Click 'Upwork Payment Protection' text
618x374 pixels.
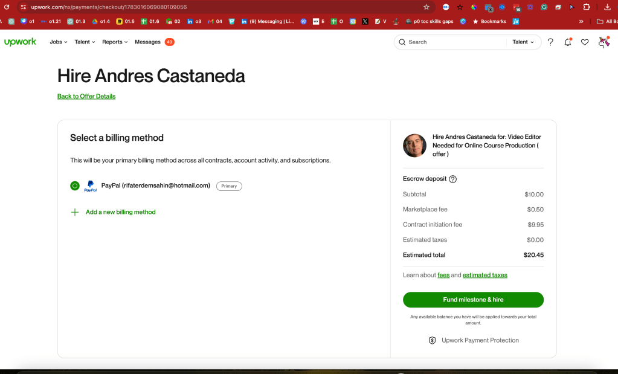pyautogui.click(x=480, y=340)
